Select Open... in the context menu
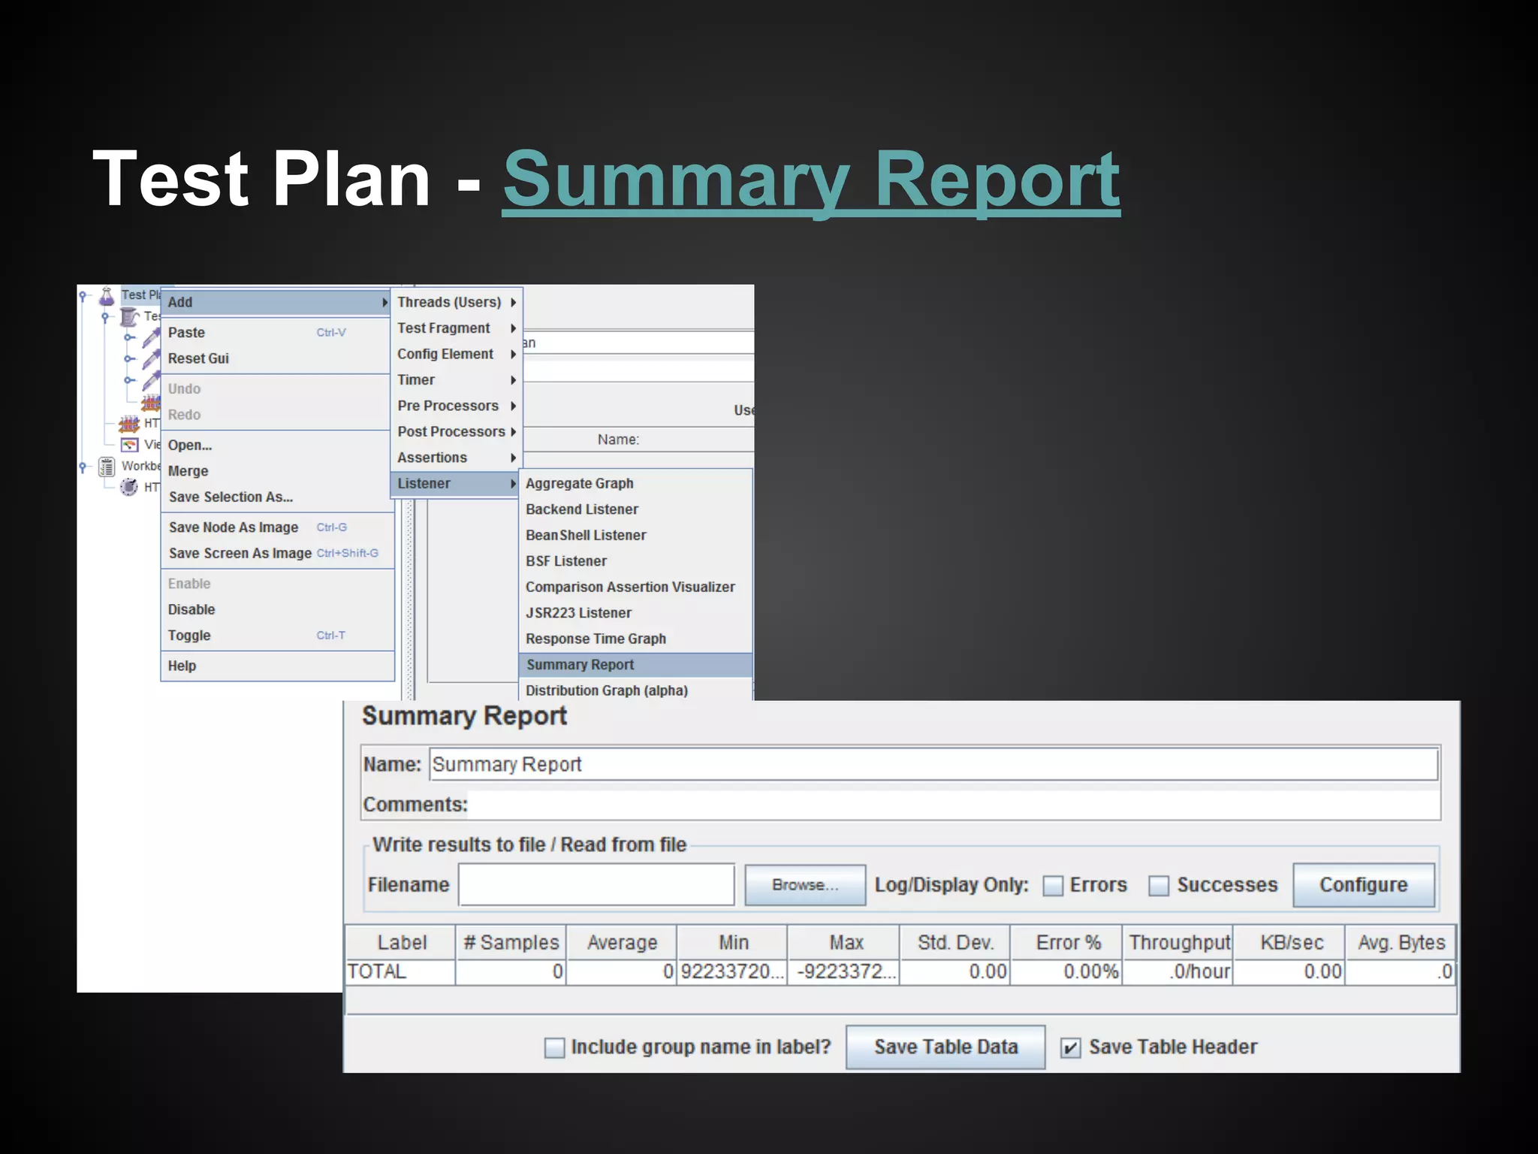This screenshot has width=1538, height=1154. pos(277,445)
